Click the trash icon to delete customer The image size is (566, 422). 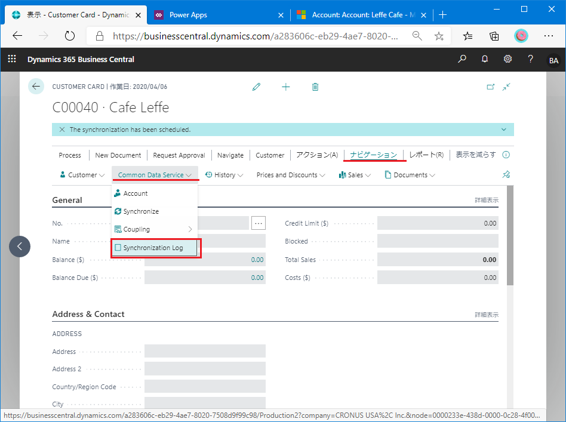(x=315, y=87)
